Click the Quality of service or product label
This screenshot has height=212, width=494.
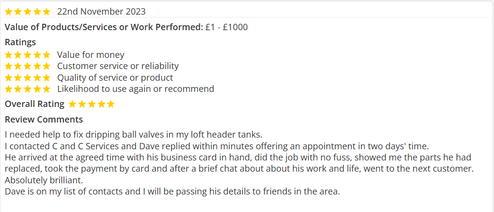[115, 78]
